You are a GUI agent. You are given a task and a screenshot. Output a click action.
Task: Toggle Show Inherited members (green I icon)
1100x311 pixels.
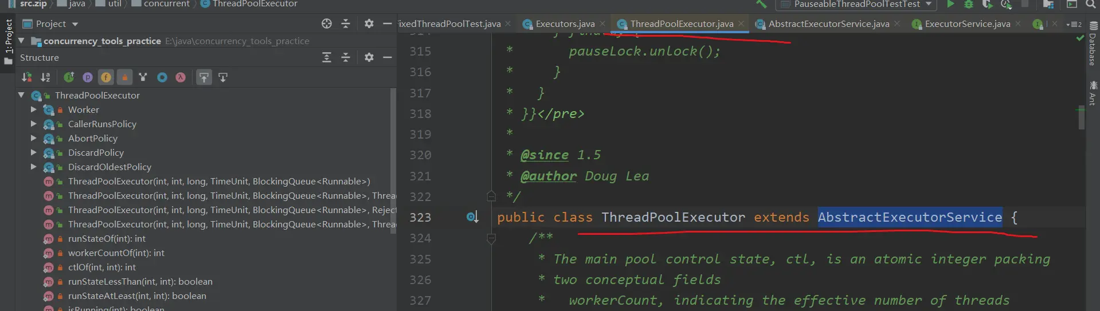click(69, 77)
